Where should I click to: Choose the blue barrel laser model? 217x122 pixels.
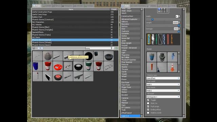pyautogui.click(x=152, y=57)
